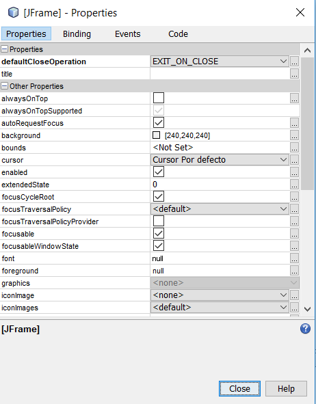Click the title value input field
Image resolution: width=316 pixels, height=404 pixels.
pos(220,74)
